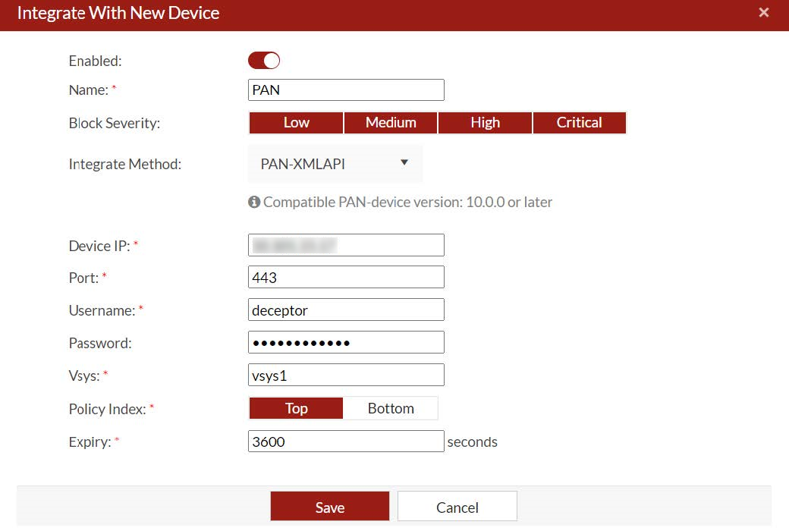
Task: Select the Medium block severity
Action: point(390,122)
